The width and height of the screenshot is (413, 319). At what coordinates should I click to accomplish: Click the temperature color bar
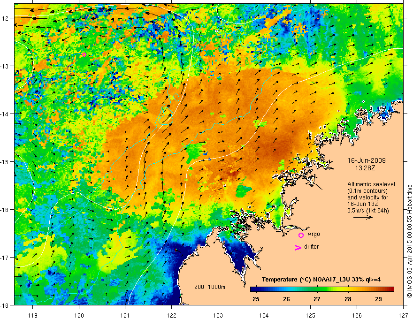point(322,289)
